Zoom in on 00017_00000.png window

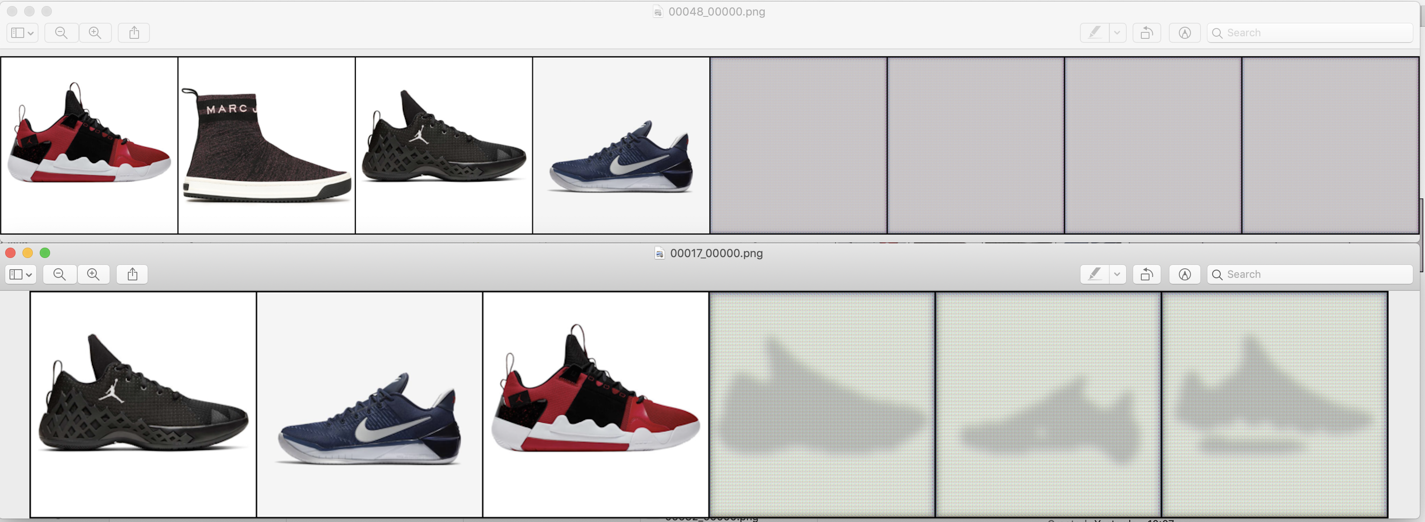pos(93,274)
